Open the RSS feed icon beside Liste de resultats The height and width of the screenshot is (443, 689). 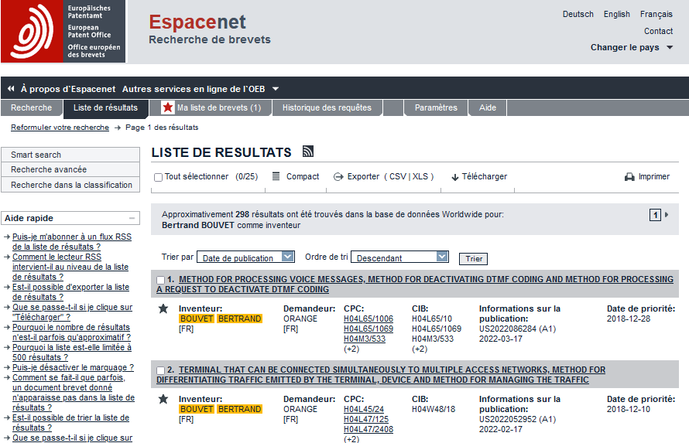[308, 152]
